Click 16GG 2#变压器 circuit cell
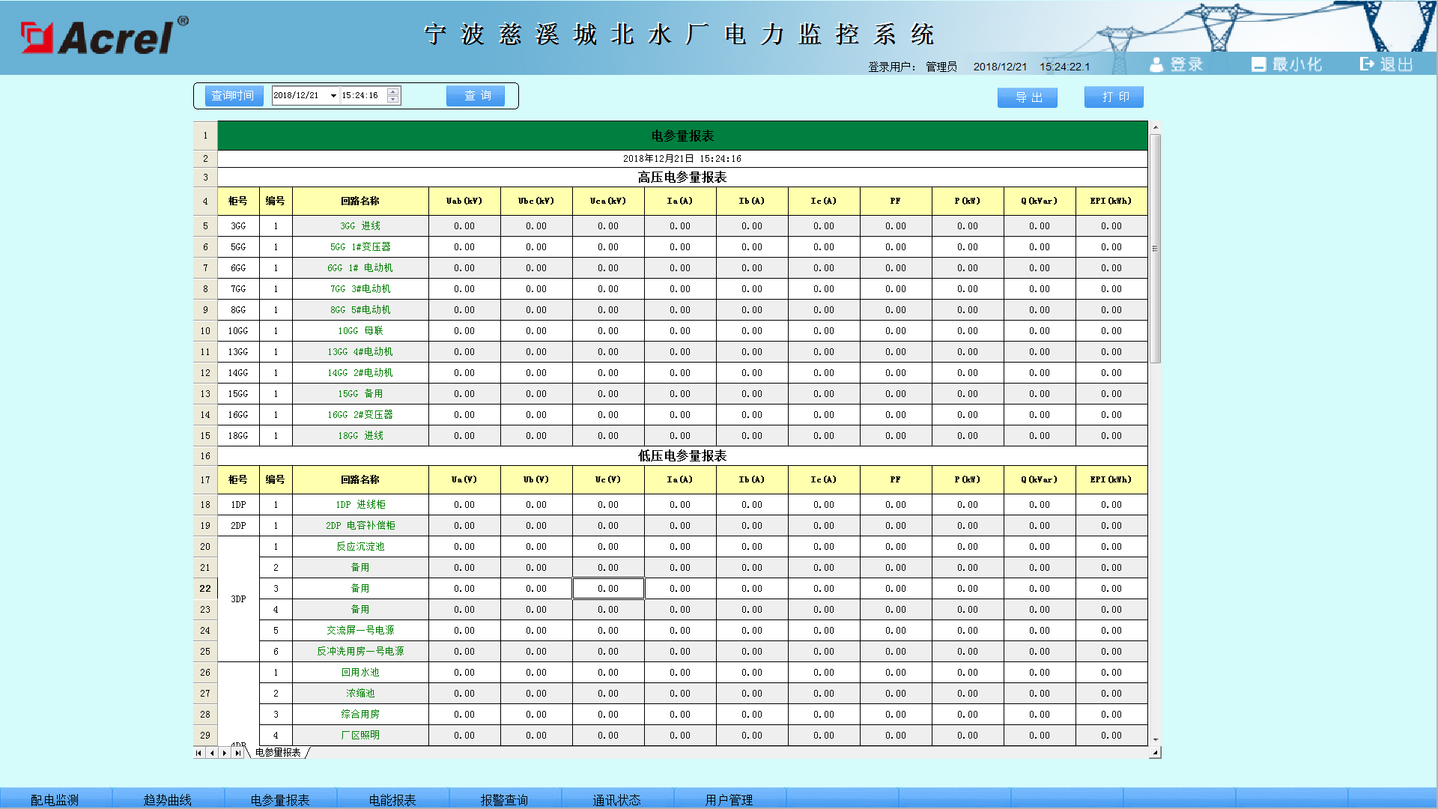 click(360, 415)
